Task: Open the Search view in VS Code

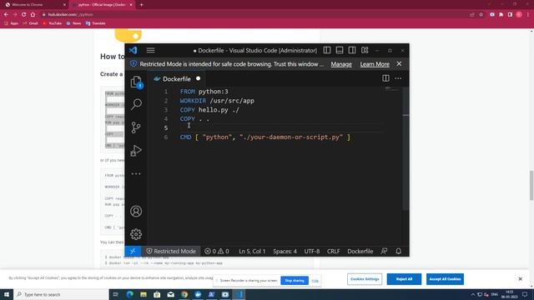Action: pyautogui.click(x=136, y=104)
